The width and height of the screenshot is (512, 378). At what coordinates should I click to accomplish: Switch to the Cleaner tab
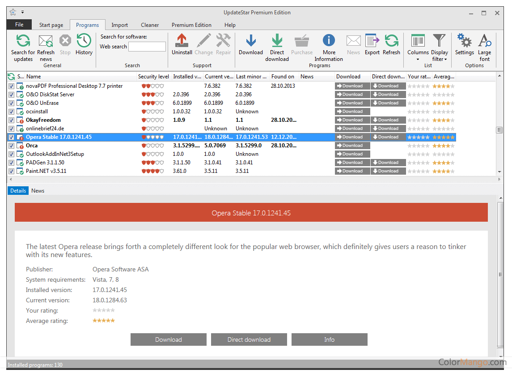point(150,25)
